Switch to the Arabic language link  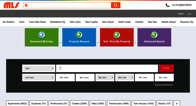[x=189, y=14]
